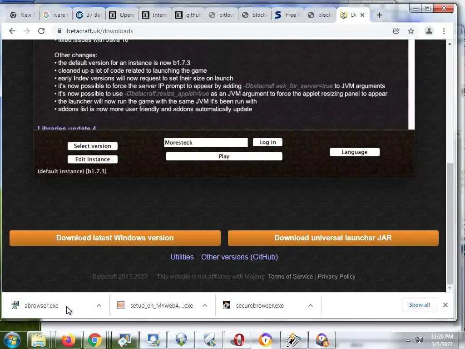The image size is (465, 349).
Task: Click the Language button
Action: [x=354, y=152]
